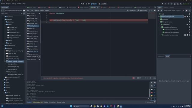Open the Scene menu
192x108 pixels.
[3, 4]
